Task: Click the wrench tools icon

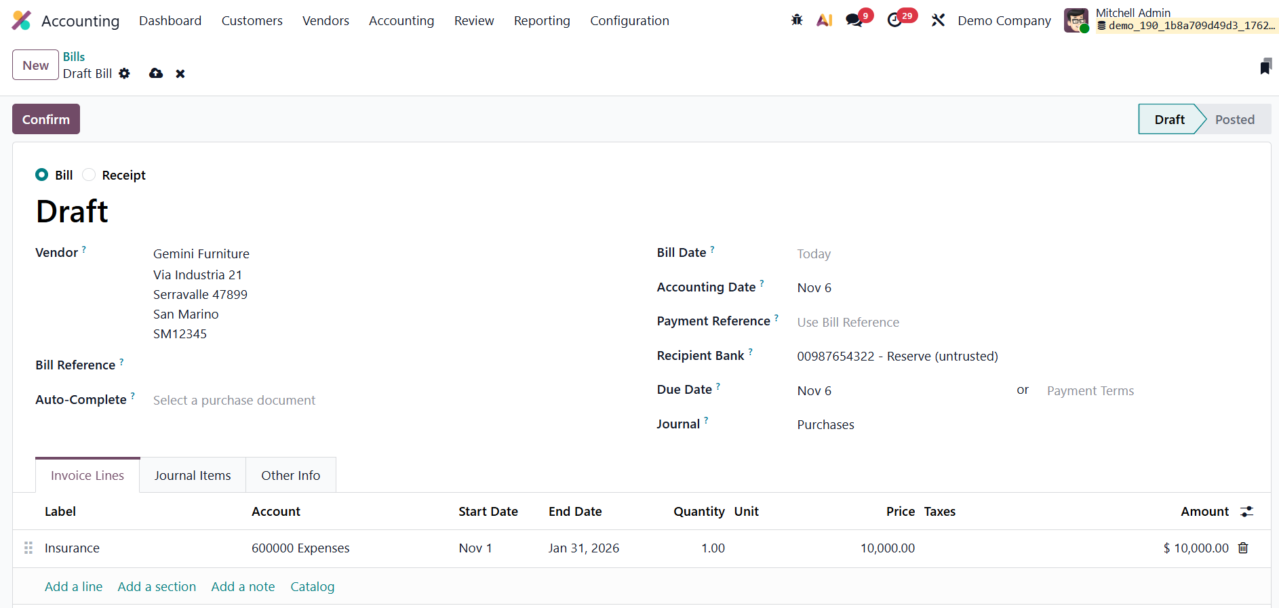Action: click(x=938, y=20)
